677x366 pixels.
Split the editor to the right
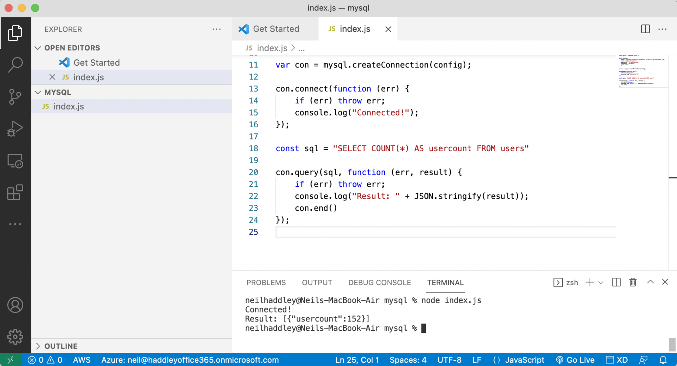[x=645, y=29]
